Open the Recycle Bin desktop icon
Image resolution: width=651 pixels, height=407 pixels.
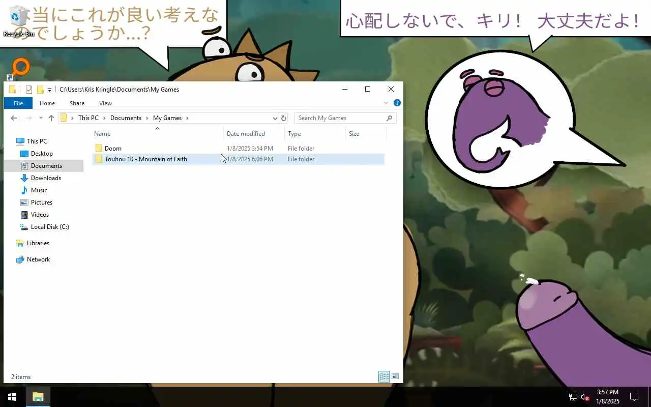[19, 20]
